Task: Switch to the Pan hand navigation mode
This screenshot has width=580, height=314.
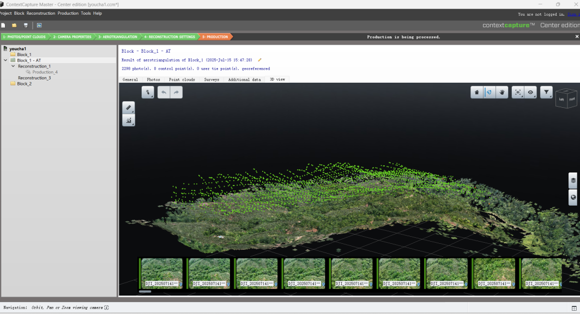Action: [502, 92]
